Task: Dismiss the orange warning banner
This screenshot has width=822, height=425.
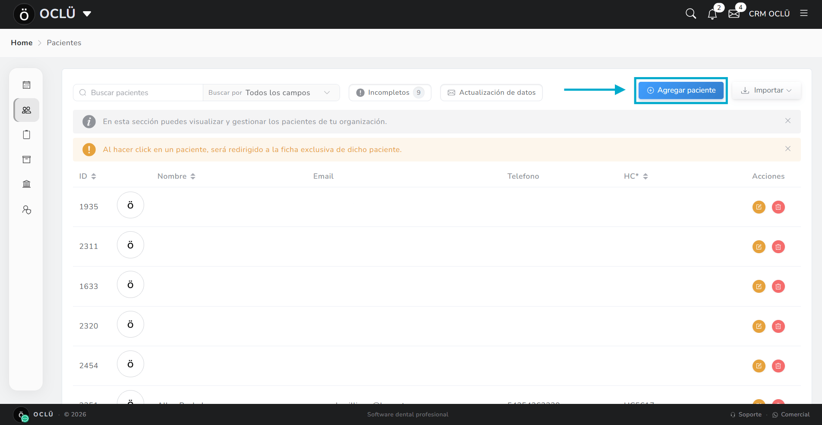Action: (x=788, y=149)
